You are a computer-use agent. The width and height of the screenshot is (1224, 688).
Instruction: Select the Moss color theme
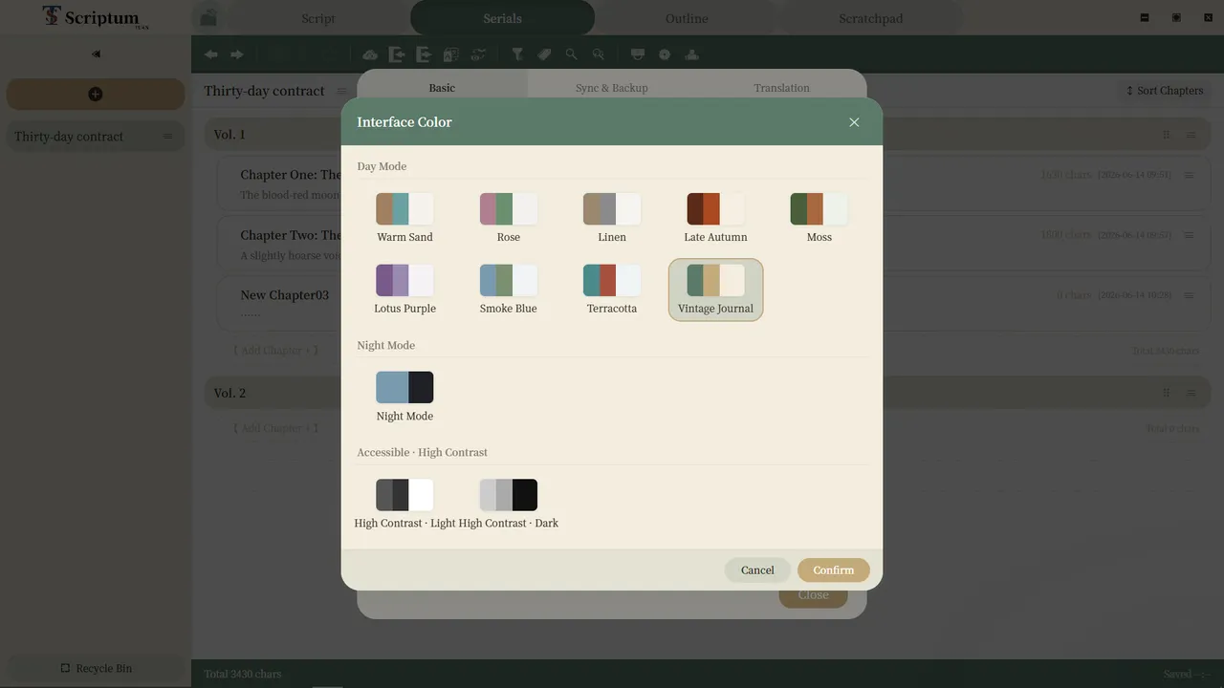pos(820,218)
